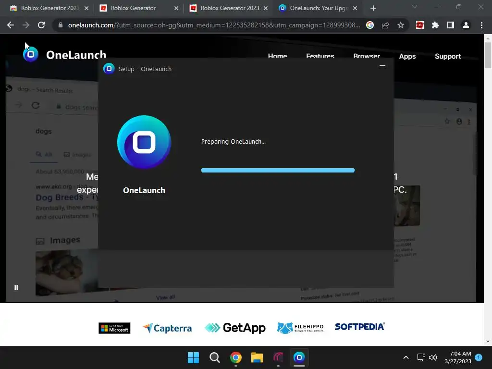Open network status in system tray
Screen dimensions: 492x369
click(421, 357)
